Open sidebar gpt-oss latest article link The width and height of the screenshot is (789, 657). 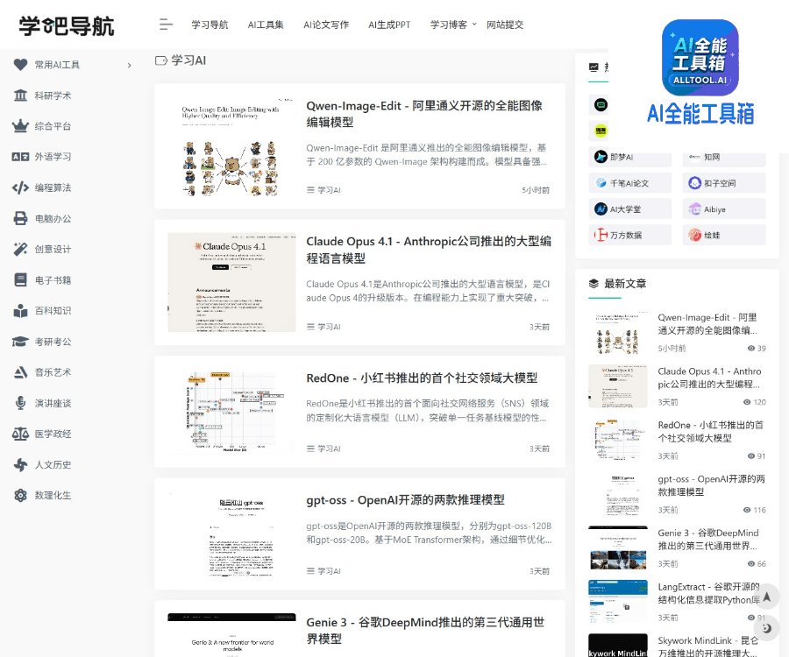tap(711, 485)
